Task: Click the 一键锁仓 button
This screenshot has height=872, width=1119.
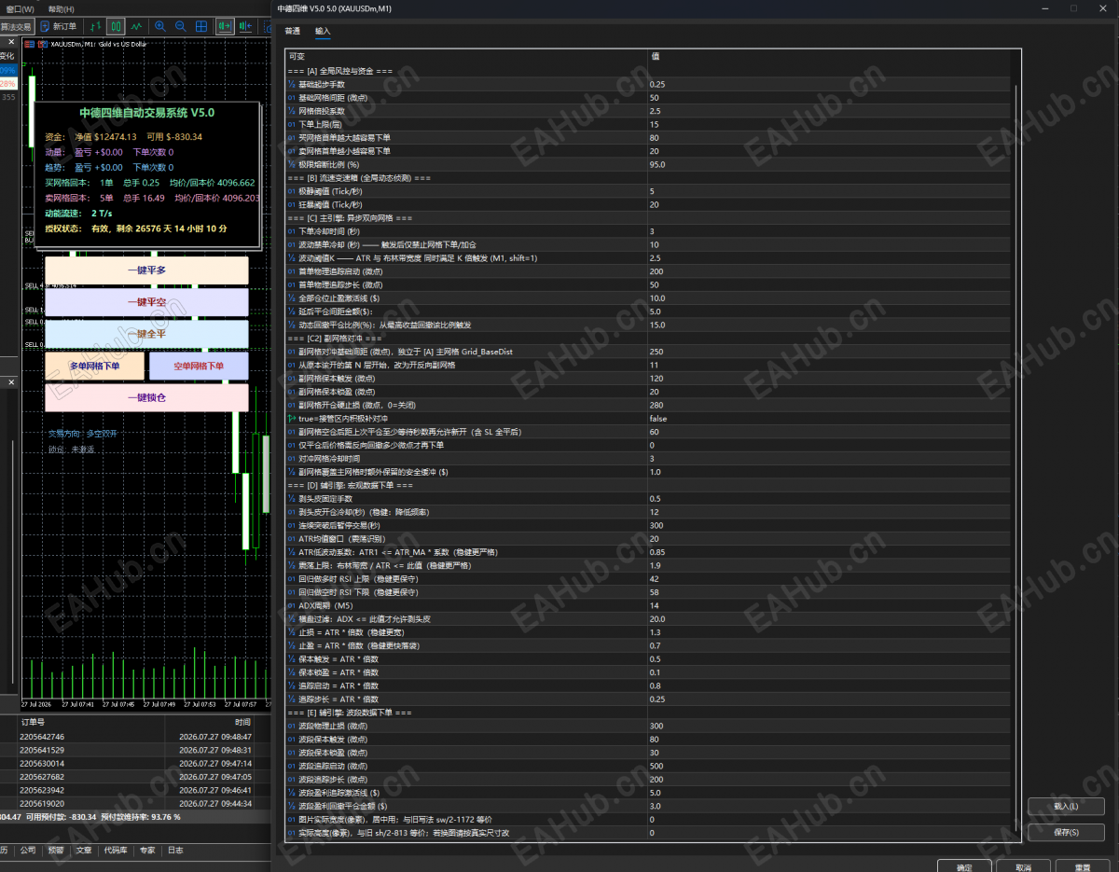Action: (146, 397)
